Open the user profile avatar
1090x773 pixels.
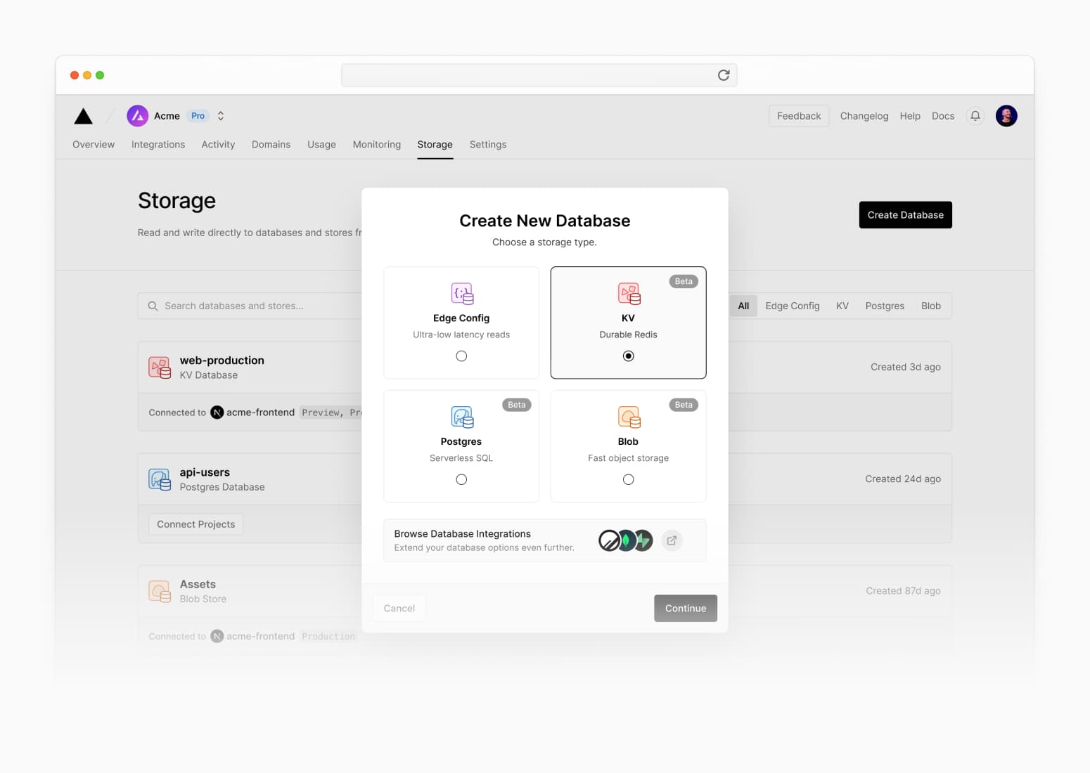[1006, 116]
